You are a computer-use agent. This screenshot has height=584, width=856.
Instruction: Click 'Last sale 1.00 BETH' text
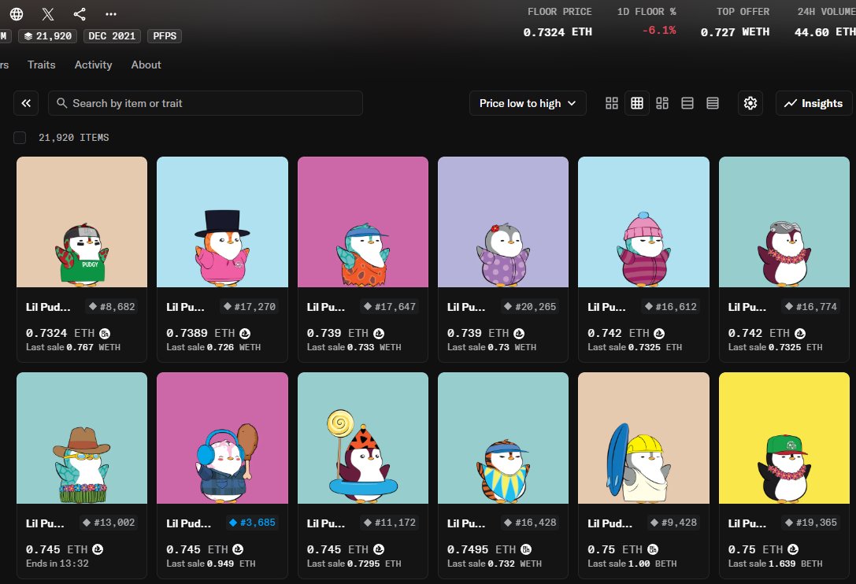click(x=632, y=564)
